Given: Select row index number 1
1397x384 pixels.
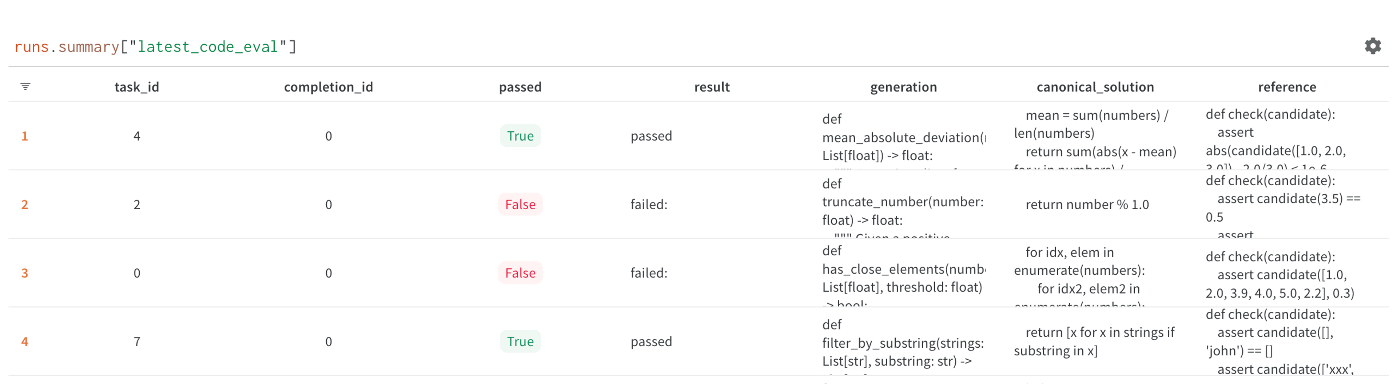Looking at the screenshot, I should point(24,136).
